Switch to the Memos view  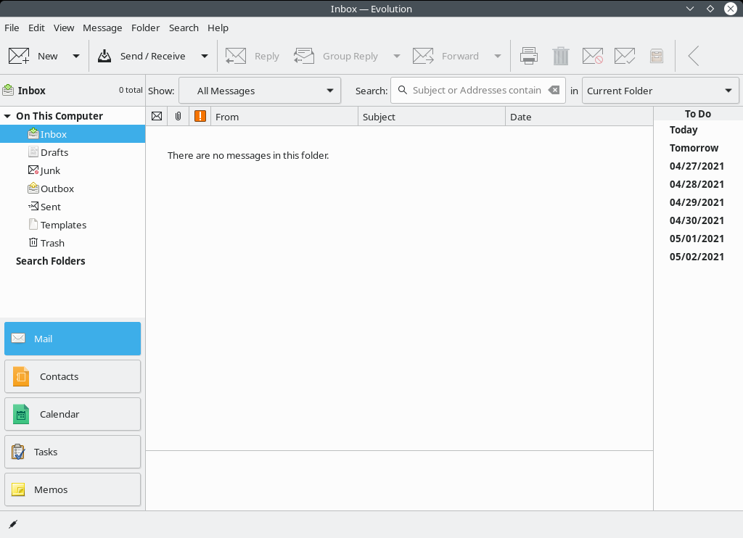(x=72, y=489)
